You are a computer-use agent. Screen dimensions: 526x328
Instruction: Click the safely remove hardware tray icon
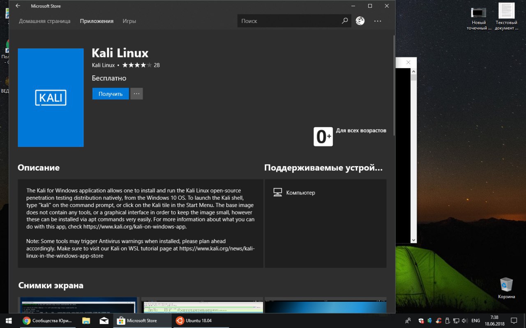pos(447,321)
